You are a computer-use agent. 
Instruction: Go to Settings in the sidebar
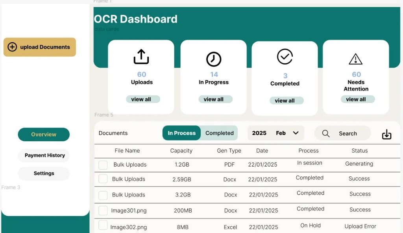(x=44, y=174)
